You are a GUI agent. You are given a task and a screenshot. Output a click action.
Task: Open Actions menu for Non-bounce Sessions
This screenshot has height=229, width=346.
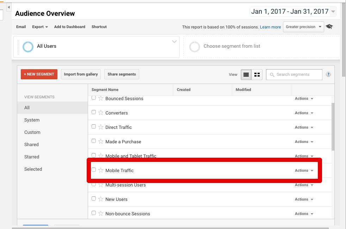(304, 214)
